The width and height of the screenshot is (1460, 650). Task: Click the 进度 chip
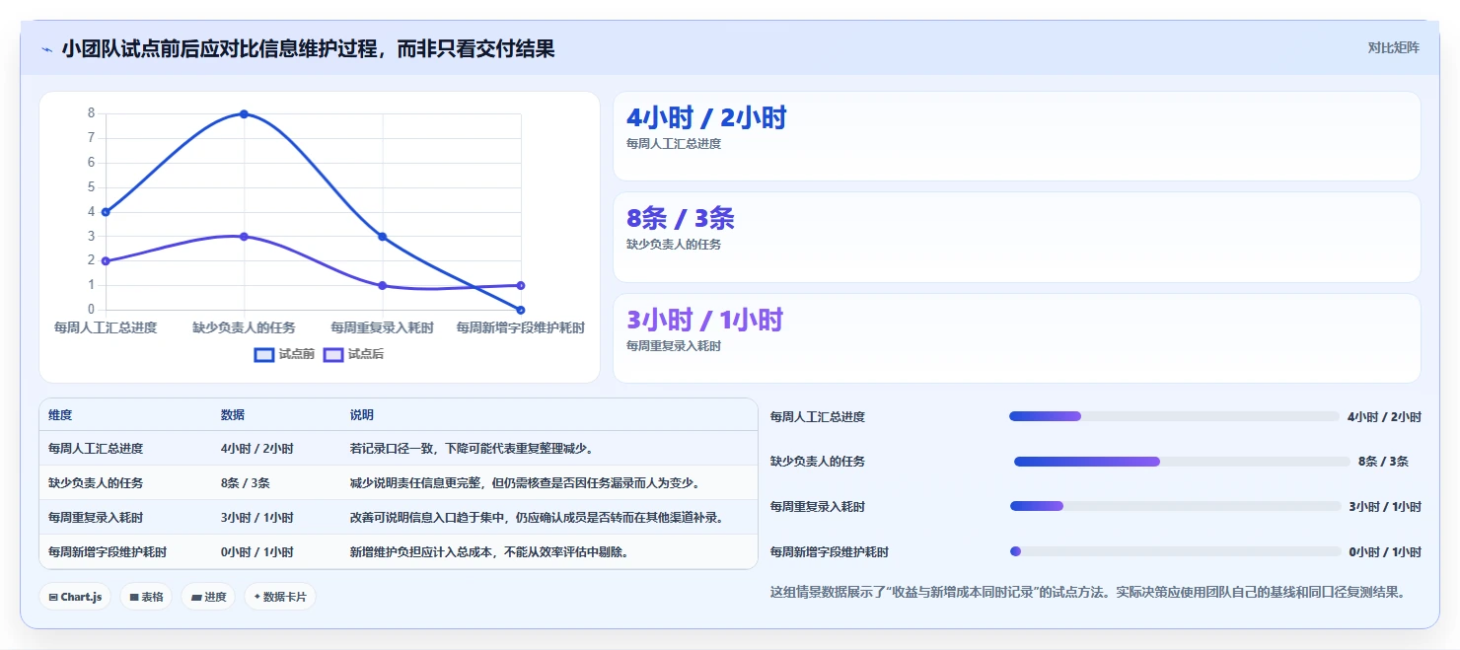click(208, 597)
